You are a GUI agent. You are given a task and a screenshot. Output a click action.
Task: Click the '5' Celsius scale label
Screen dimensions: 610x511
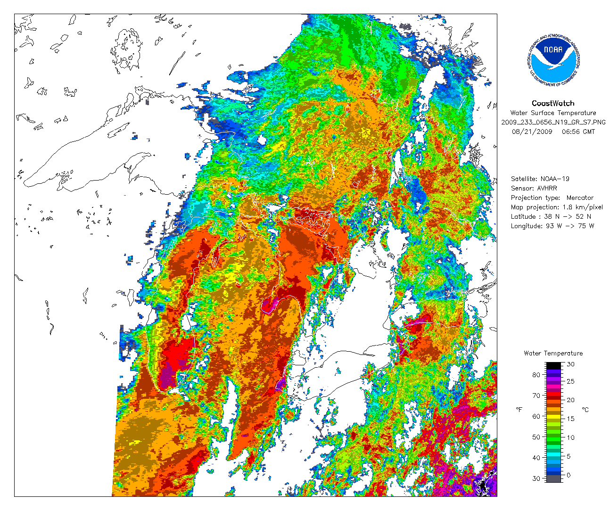[x=569, y=456]
